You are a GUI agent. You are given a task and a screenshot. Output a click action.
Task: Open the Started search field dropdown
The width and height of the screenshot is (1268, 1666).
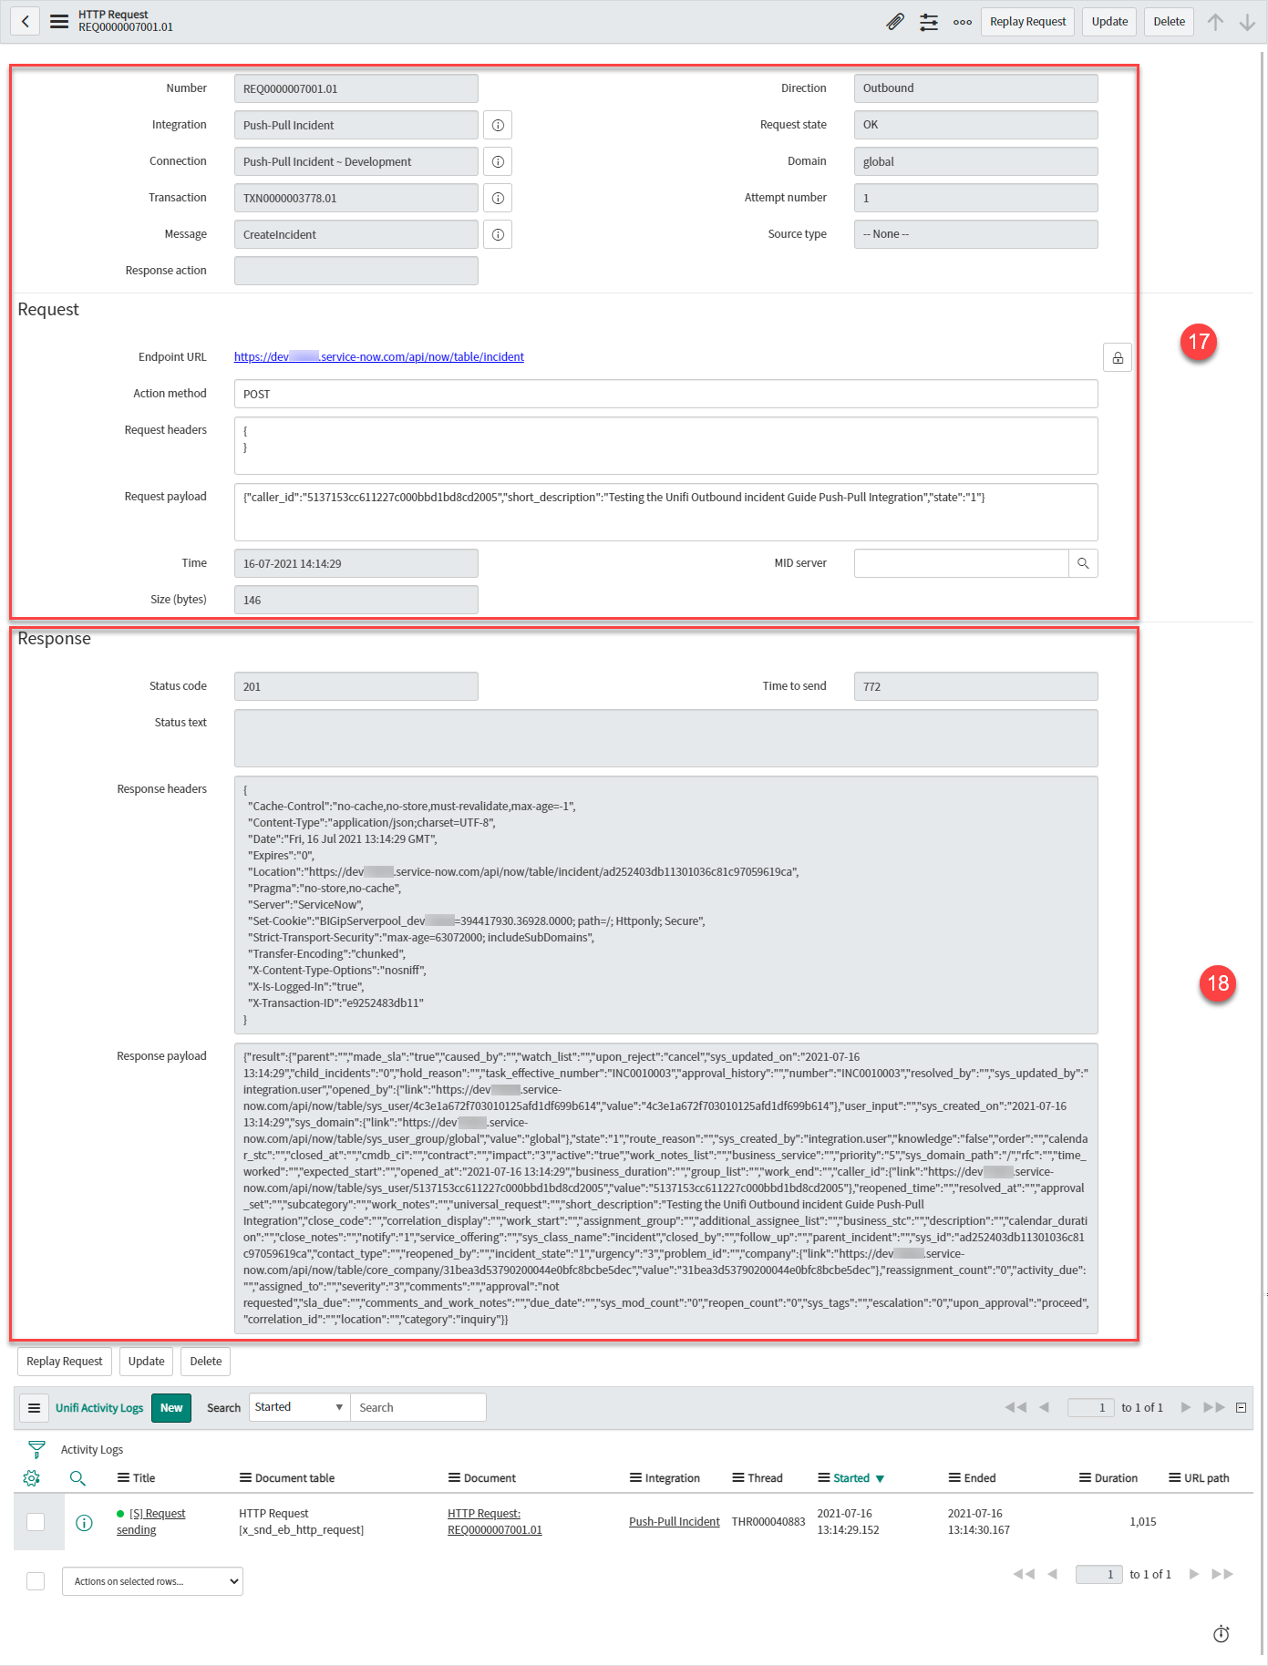tap(299, 1407)
